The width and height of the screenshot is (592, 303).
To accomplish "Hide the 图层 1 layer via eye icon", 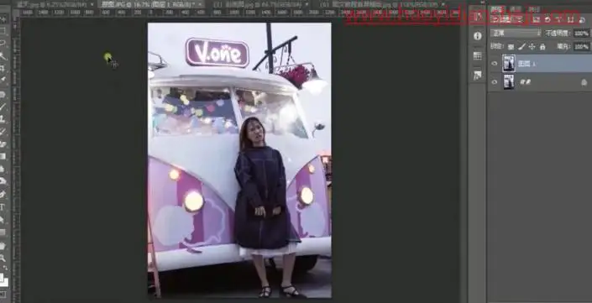I will pyautogui.click(x=495, y=64).
